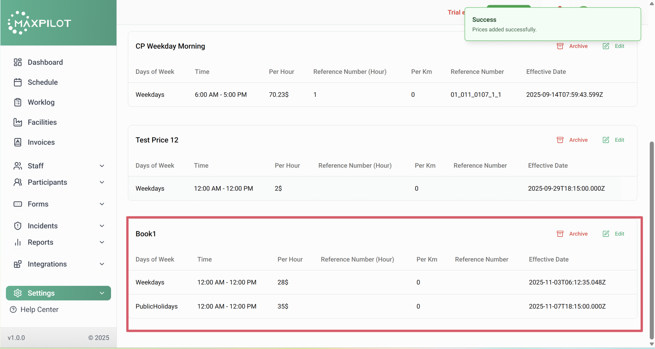655x349 pixels.
Task: Click the Dashboard grid icon
Action: coord(18,62)
